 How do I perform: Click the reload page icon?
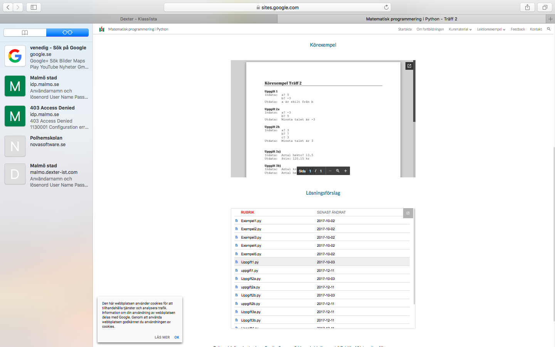point(386,7)
